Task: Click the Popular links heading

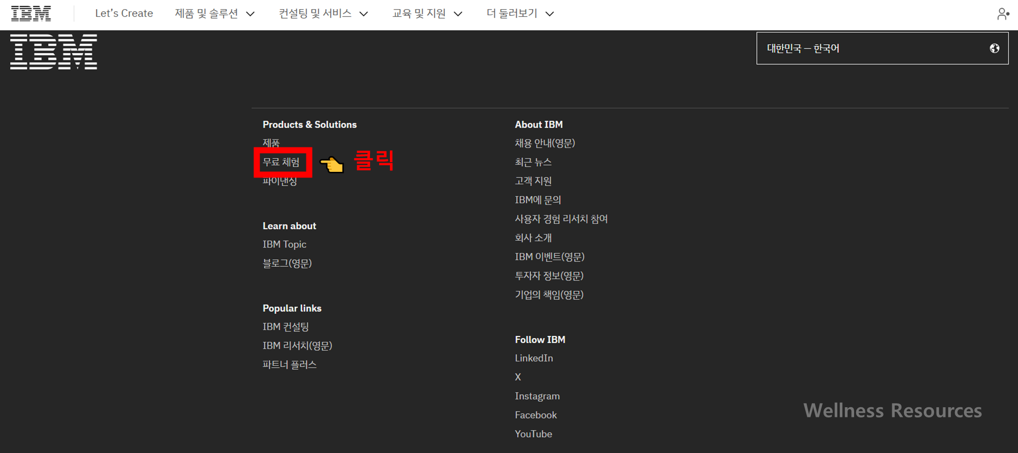Action: tap(292, 309)
